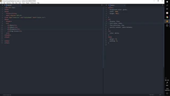
Task: Click margin: 0 line in CSS
Action: [113, 39]
